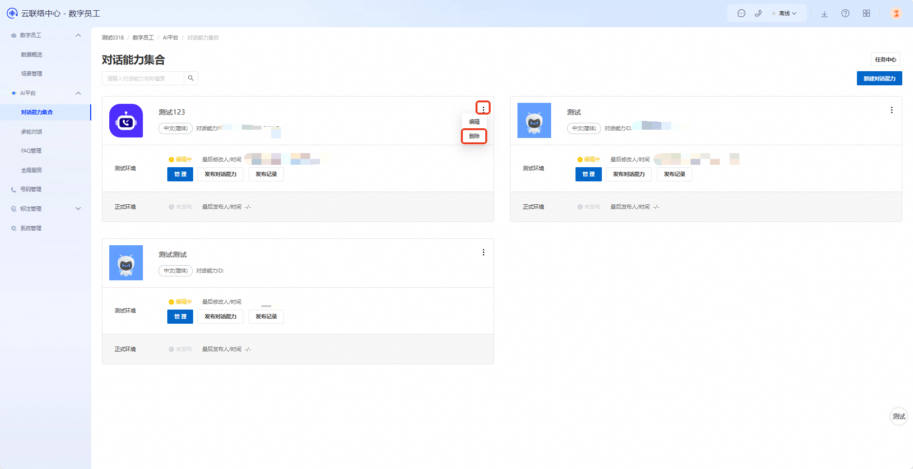Open 发布记录 on 测试 card
This screenshot has width=913, height=469.
pos(675,174)
